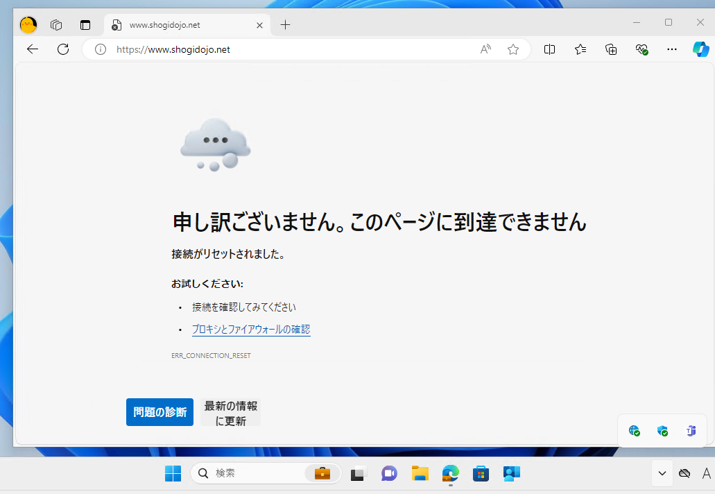Add this page to favorites via the star
715x494 pixels.
point(513,49)
